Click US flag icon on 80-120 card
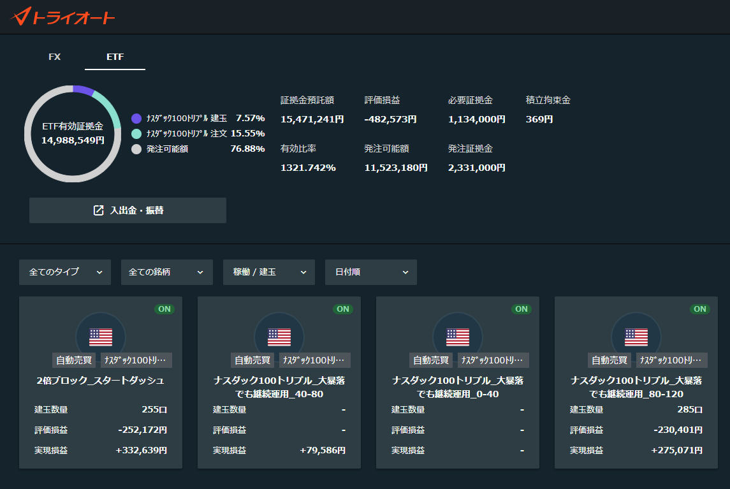Image resolution: width=730 pixels, height=489 pixels. coord(636,337)
